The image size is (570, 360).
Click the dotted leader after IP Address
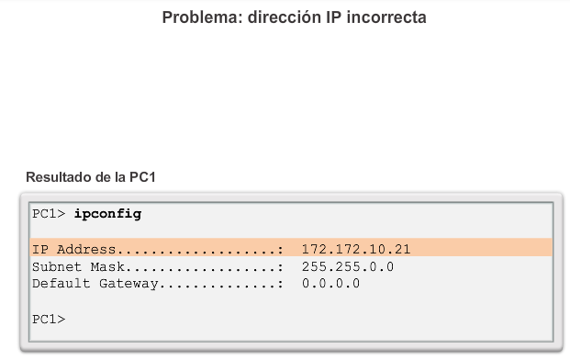point(199,251)
